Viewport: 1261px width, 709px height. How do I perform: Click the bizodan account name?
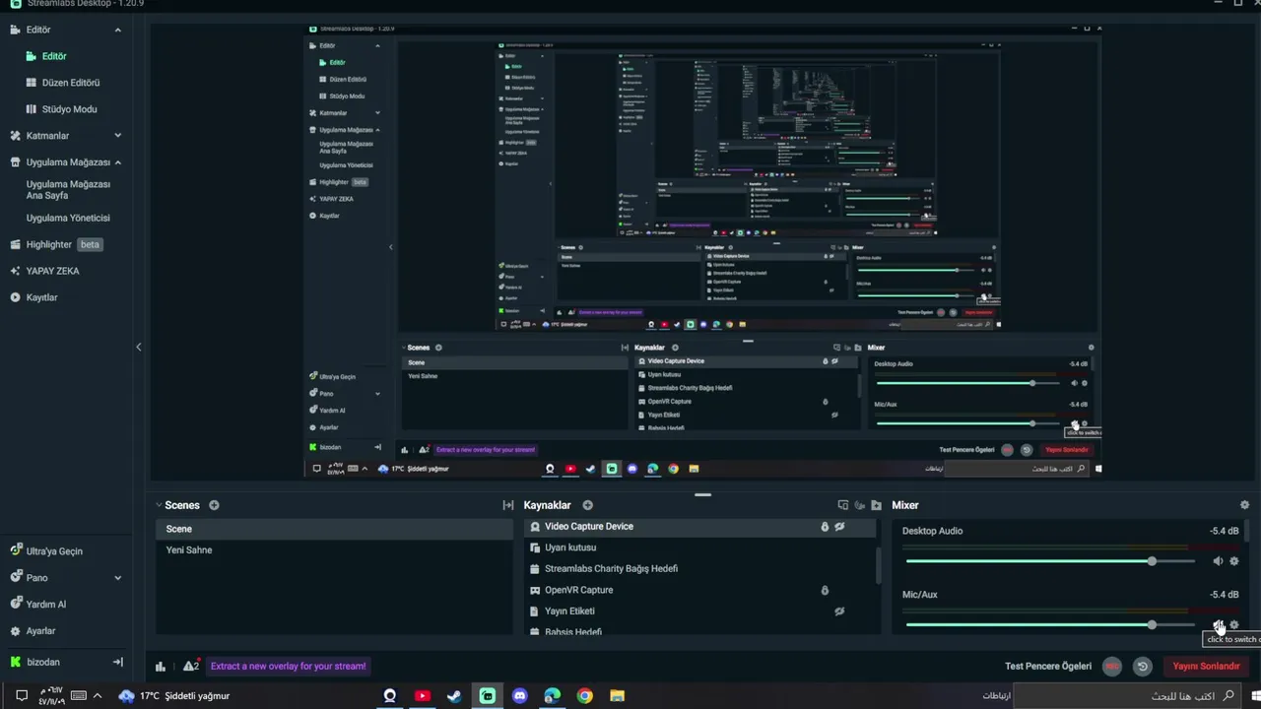(43, 662)
